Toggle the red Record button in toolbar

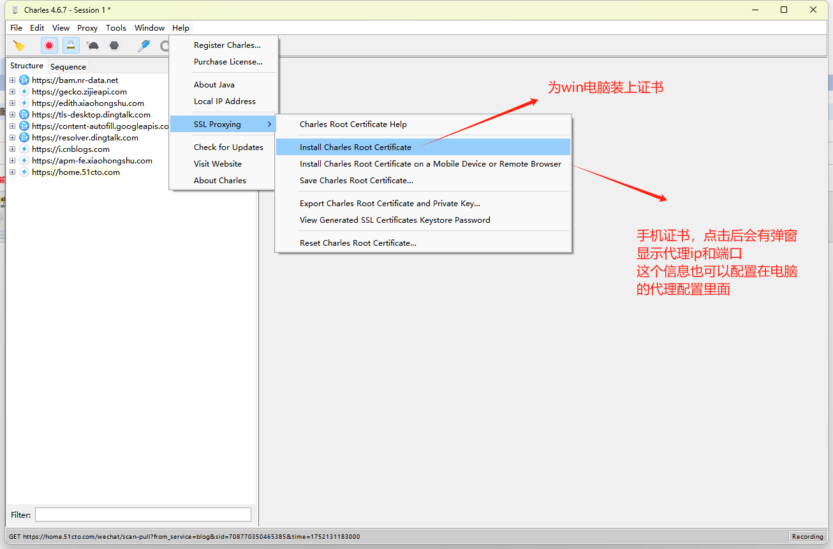click(49, 45)
